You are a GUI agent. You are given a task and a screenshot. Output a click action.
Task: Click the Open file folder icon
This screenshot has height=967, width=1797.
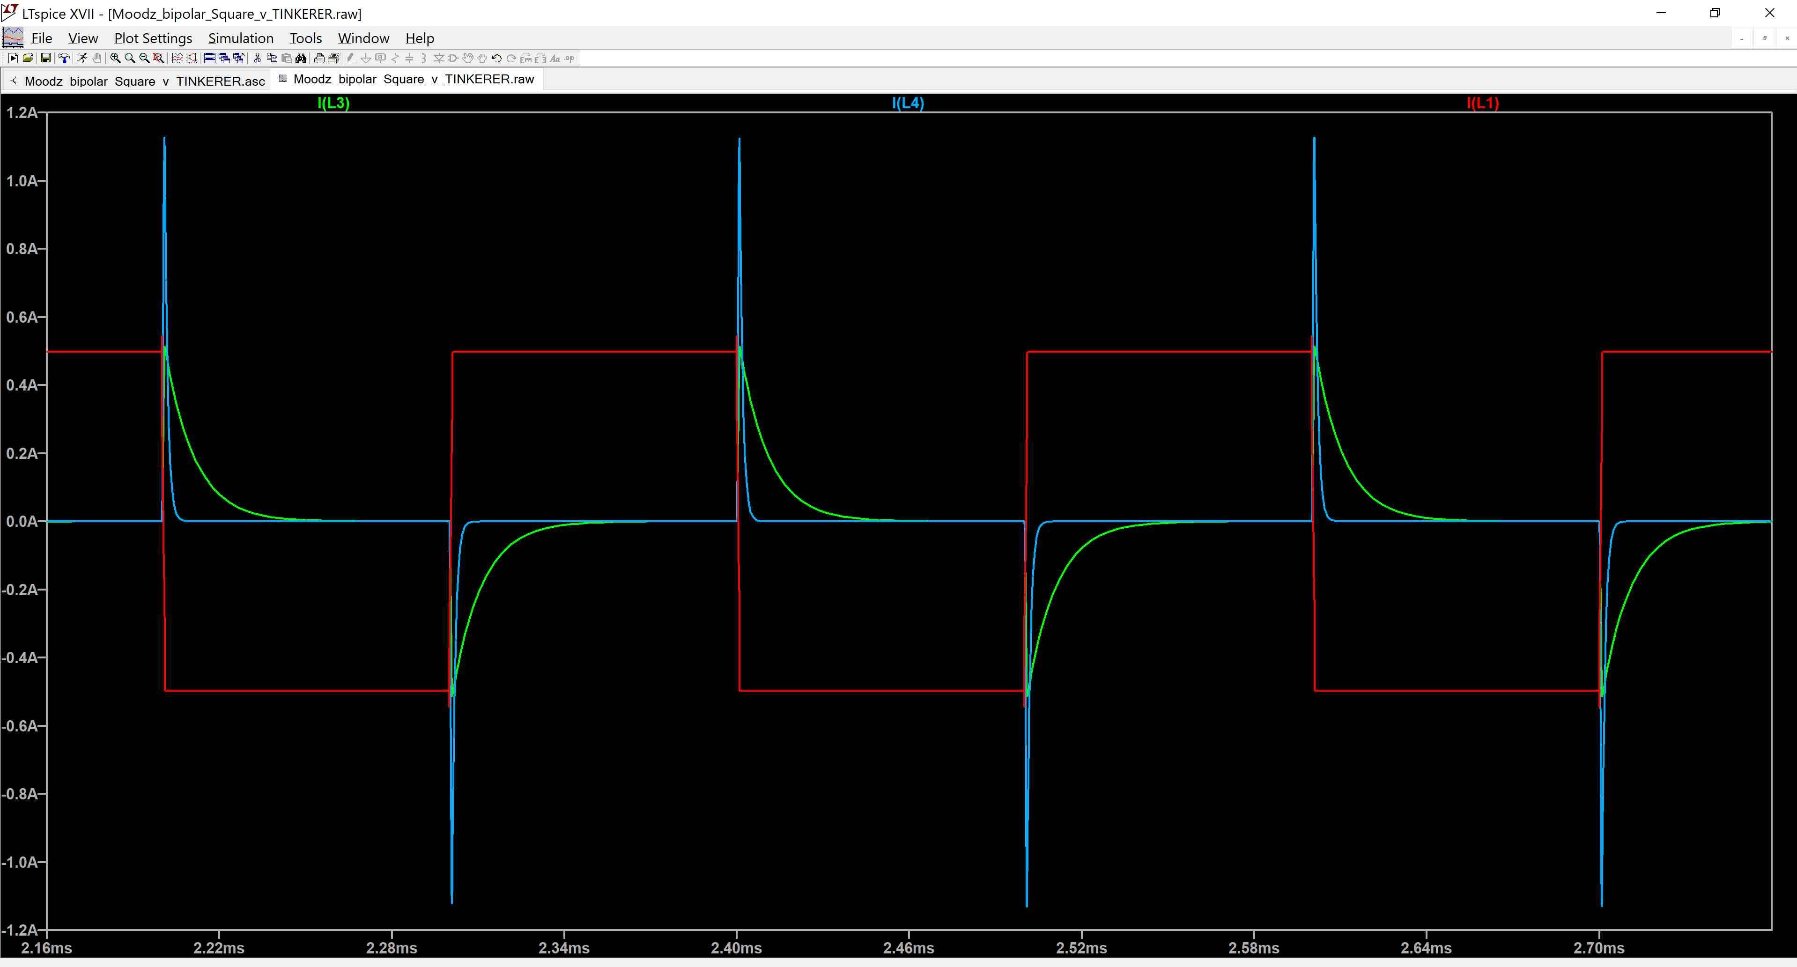click(28, 58)
